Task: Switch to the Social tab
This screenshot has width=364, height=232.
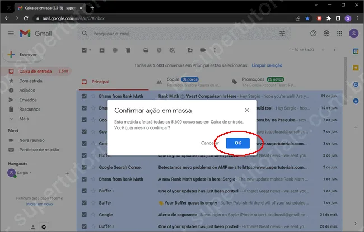Action: (190, 82)
